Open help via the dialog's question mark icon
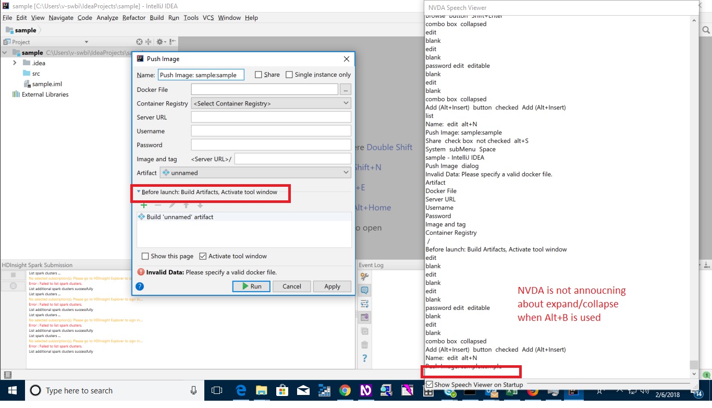The width and height of the screenshot is (712, 408). point(138,286)
